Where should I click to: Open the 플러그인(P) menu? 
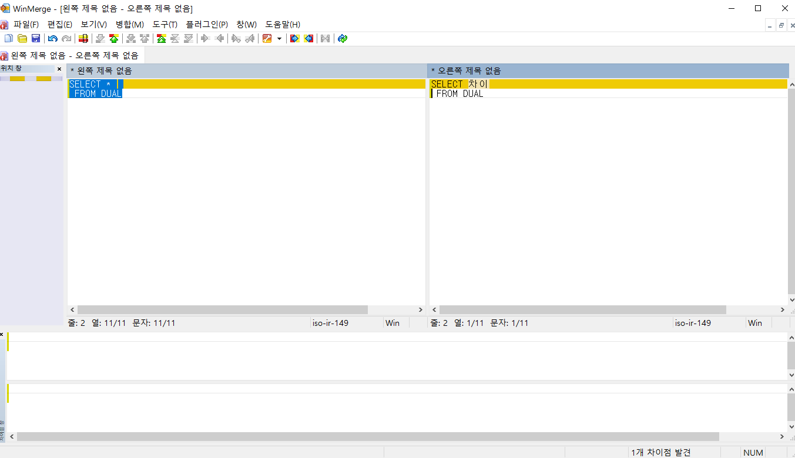[x=207, y=24]
